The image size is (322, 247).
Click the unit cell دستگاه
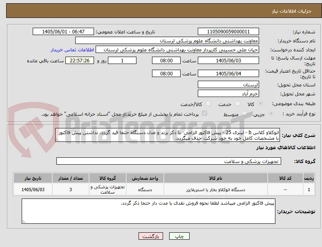[x=145, y=190]
